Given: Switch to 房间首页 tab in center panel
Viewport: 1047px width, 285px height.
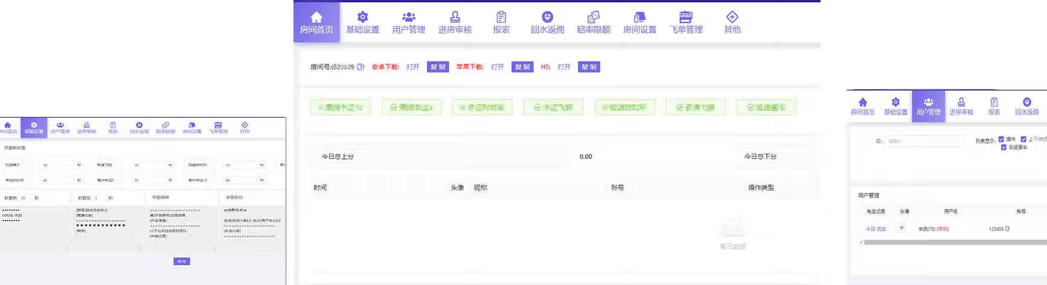Looking at the screenshot, I should point(316,22).
